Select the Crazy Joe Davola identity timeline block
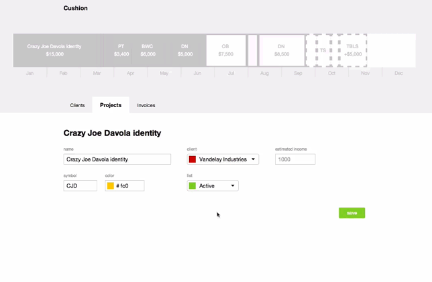432x282 pixels. coord(55,50)
